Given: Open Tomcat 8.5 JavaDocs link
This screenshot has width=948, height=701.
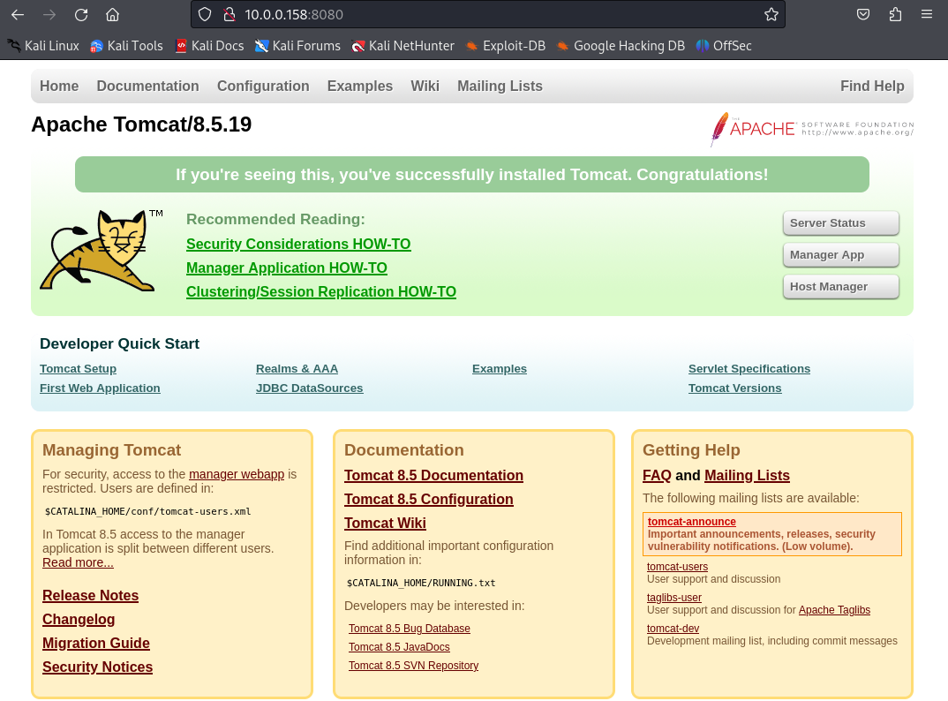Looking at the screenshot, I should pyautogui.click(x=399, y=647).
